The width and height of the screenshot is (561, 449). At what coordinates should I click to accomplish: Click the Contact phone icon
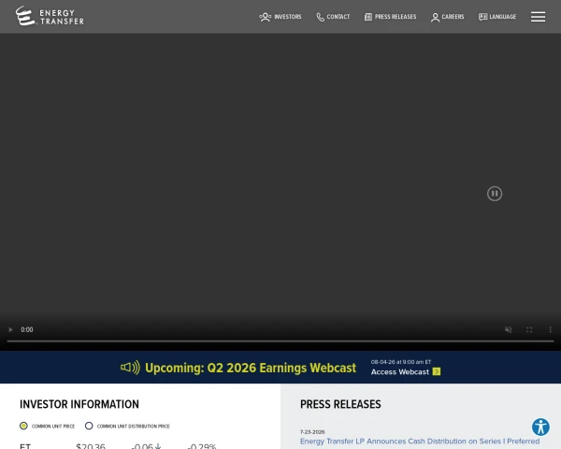[320, 17]
